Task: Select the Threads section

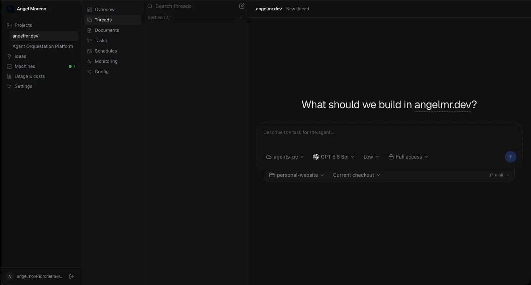Action: 112,20
